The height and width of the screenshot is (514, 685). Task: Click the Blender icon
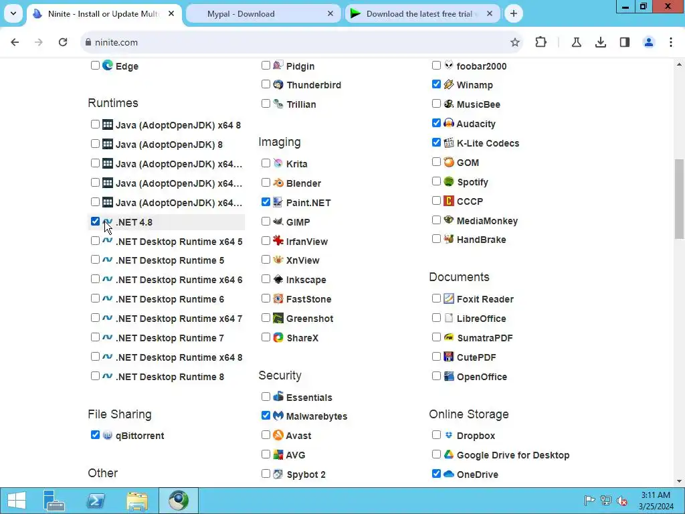tap(278, 183)
